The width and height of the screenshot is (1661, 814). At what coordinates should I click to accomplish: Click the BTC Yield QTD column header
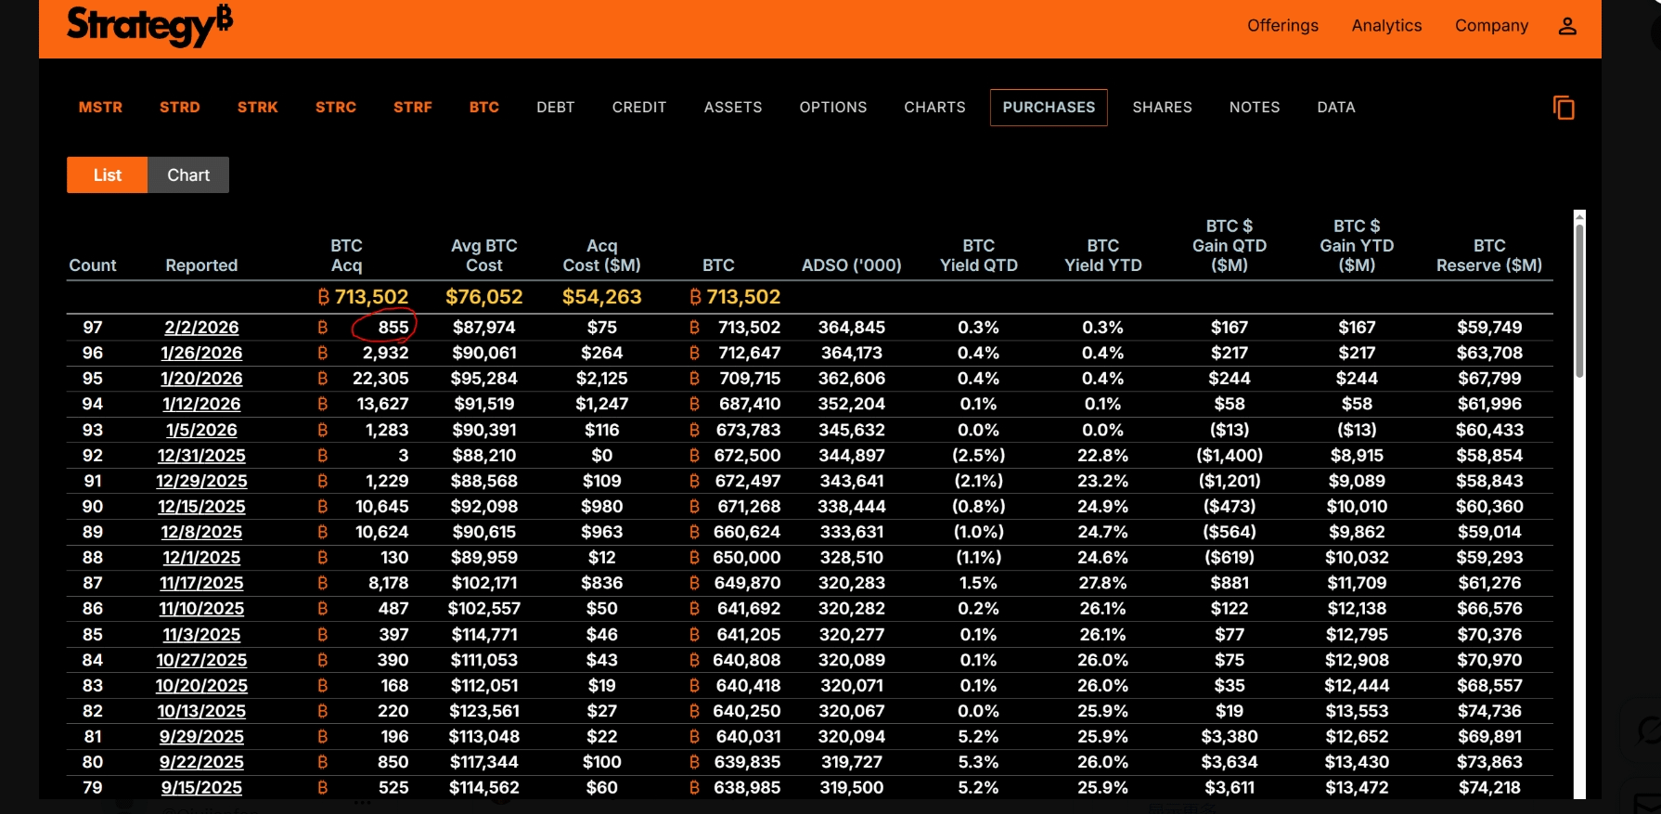point(978,255)
